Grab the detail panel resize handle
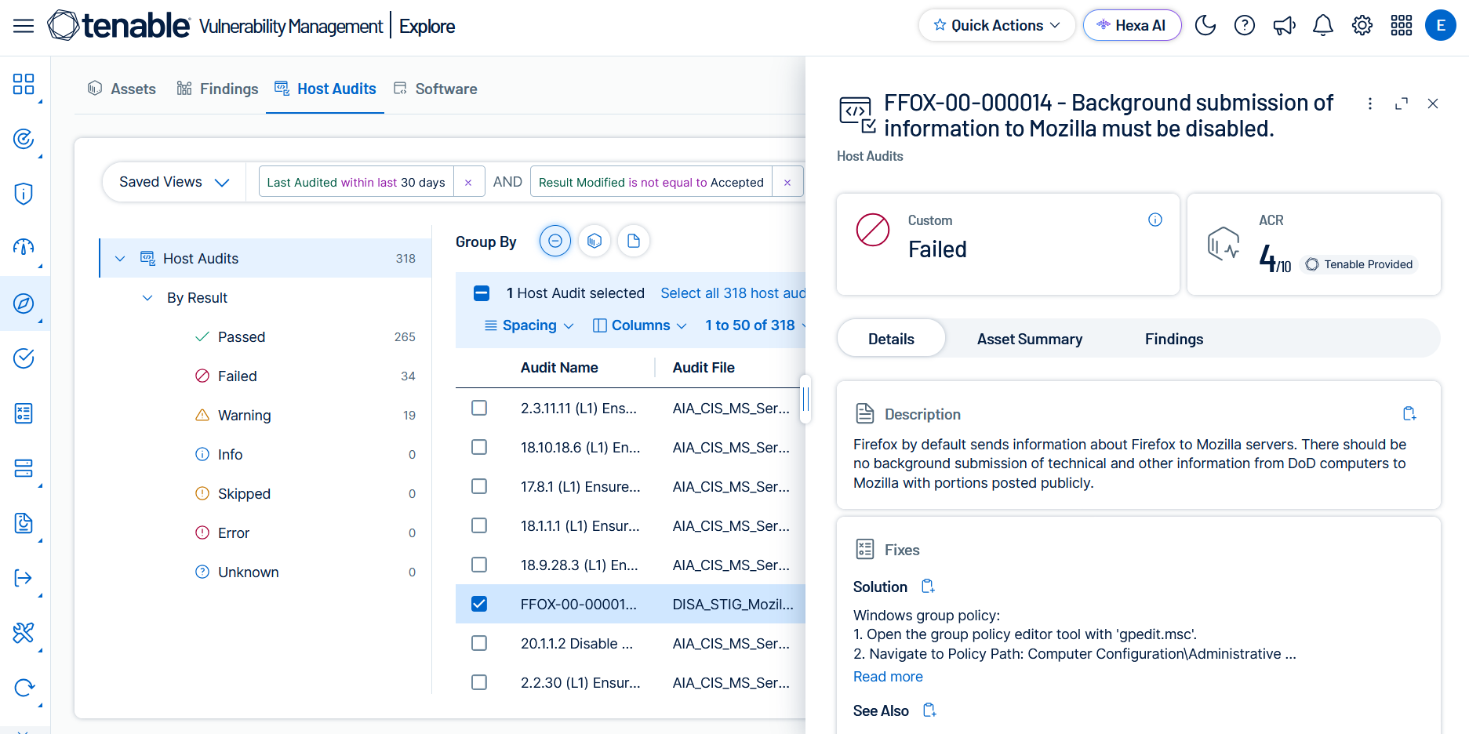Image resolution: width=1469 pixels, height=734 pixels. coord(805,399)
